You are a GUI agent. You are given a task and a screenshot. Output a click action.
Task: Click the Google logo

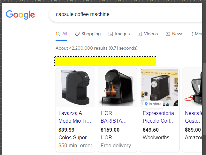tap(20, 15)
